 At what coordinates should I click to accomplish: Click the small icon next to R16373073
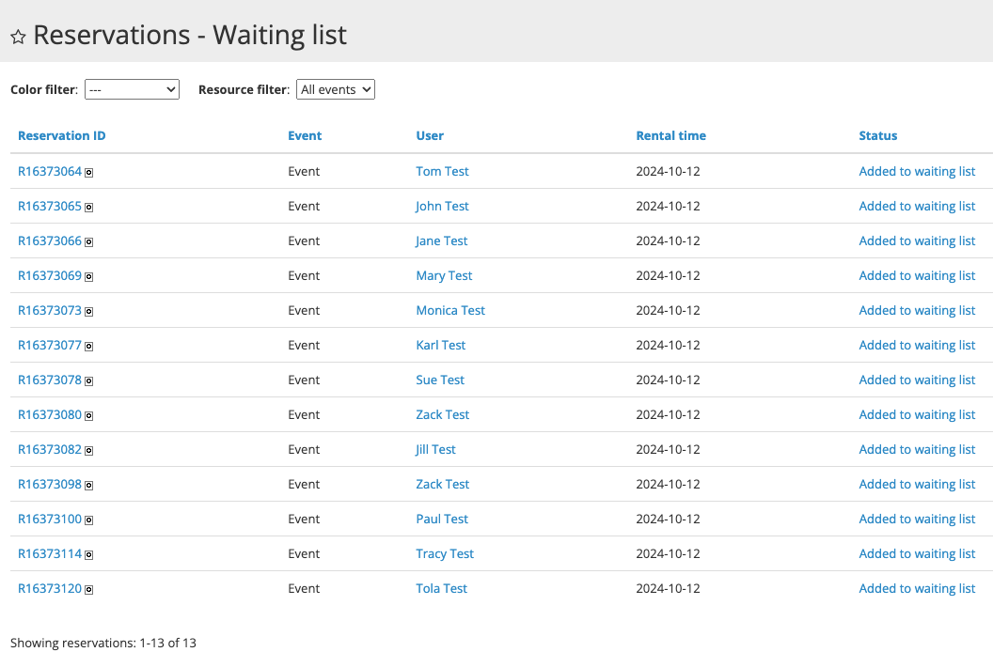(x=90, y=312)
